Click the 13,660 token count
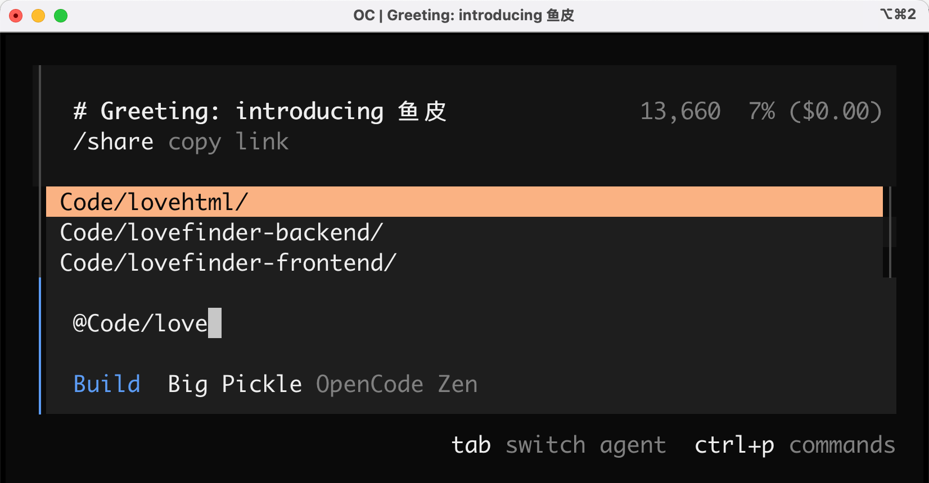The height and width of the screenshot is (483, 929). point(680,111)
